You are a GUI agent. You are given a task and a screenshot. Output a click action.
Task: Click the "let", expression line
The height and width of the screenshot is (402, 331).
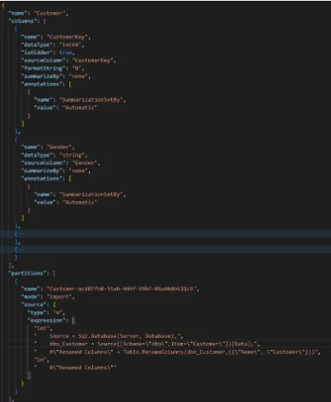pyautogui.click(x=43, y=328)
